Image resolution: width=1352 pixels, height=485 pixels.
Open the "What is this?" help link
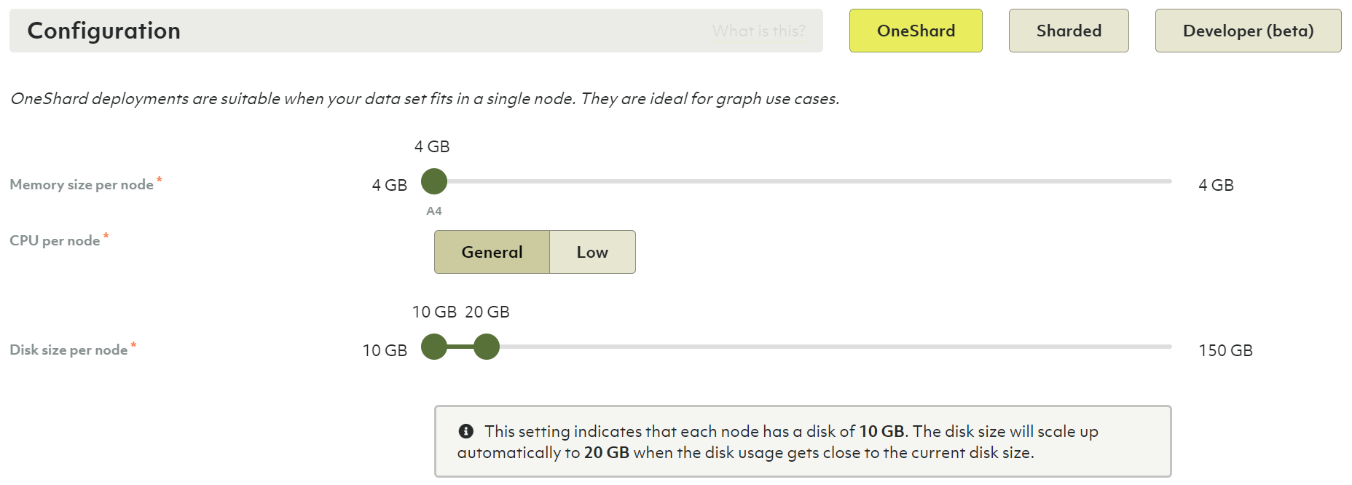tap(758, 31)
